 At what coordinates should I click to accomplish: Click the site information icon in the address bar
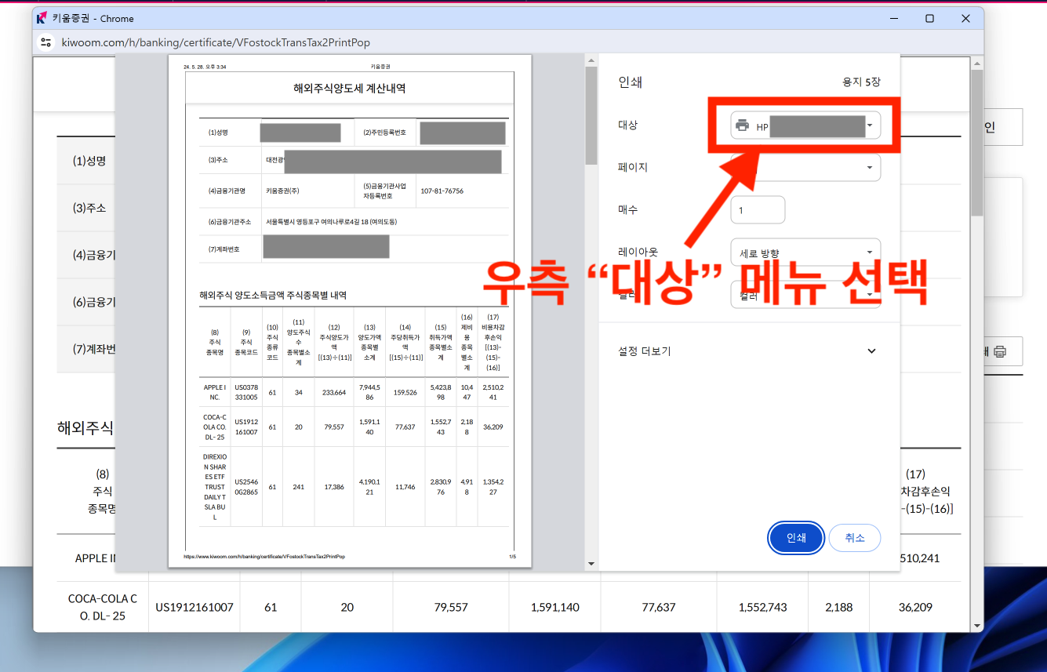click(x=45, y=42)
